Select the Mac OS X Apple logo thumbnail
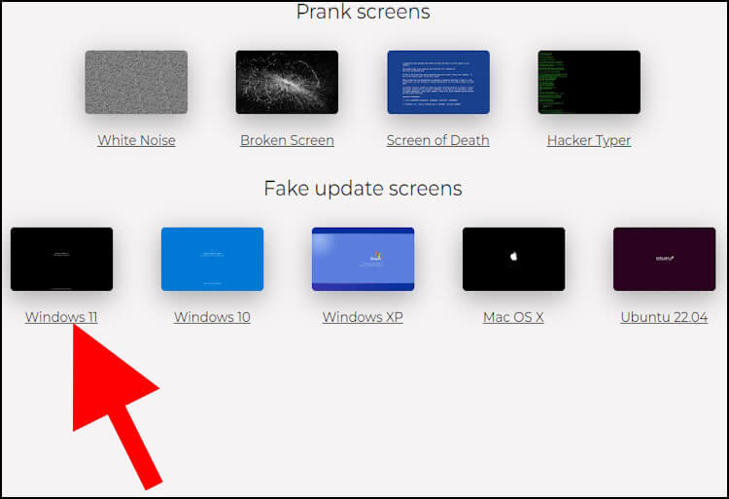The height and width of the screenshot is (499, 729). (514, 259)
